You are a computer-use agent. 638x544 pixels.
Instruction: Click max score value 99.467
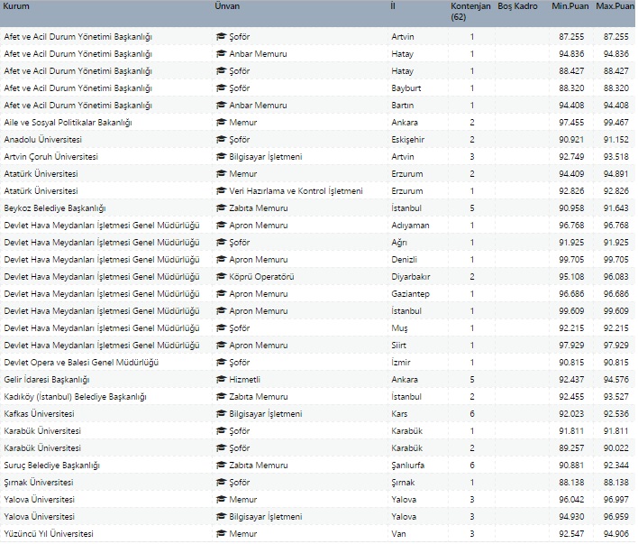point(616,123)
